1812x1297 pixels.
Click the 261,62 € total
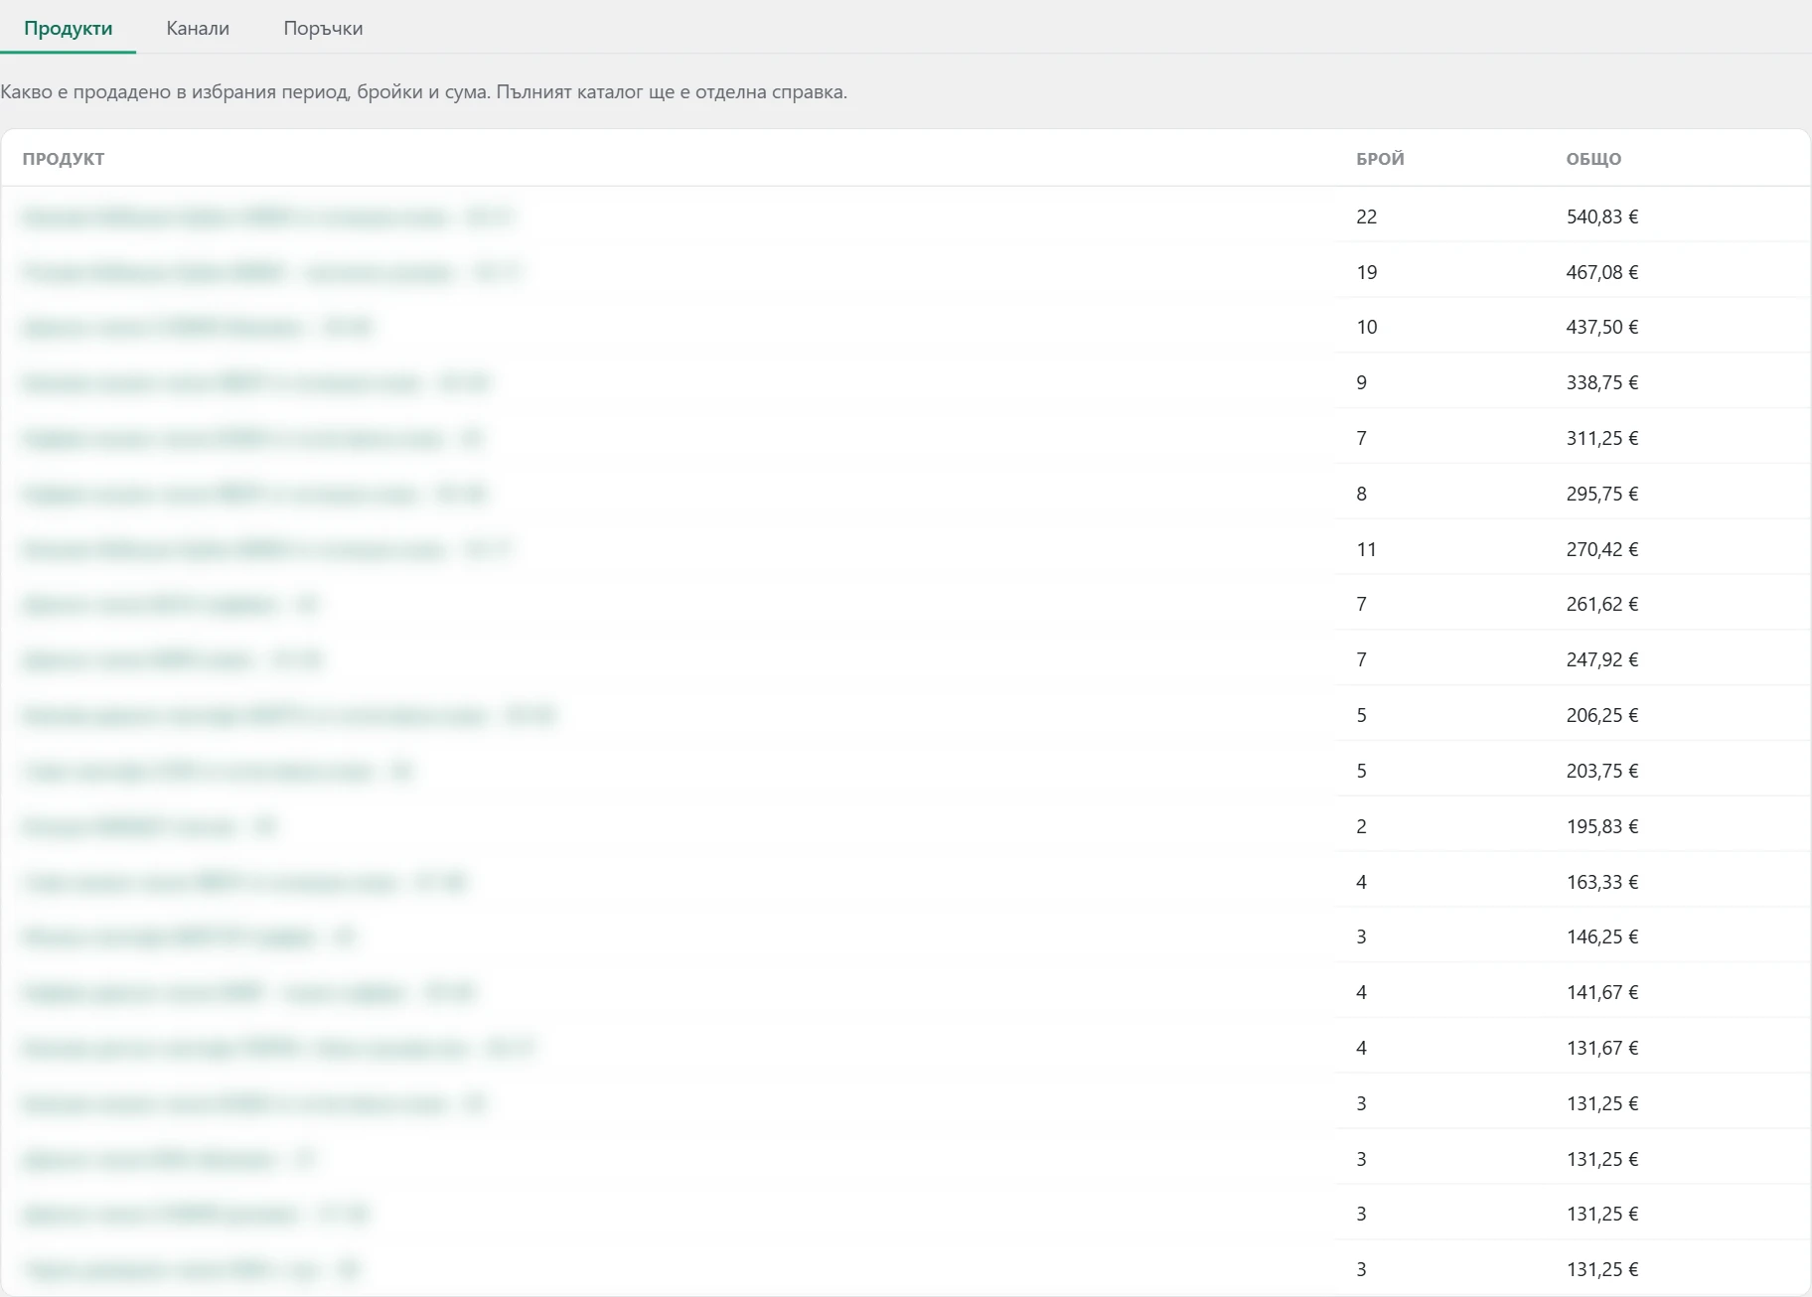[x=1602, y=604]
